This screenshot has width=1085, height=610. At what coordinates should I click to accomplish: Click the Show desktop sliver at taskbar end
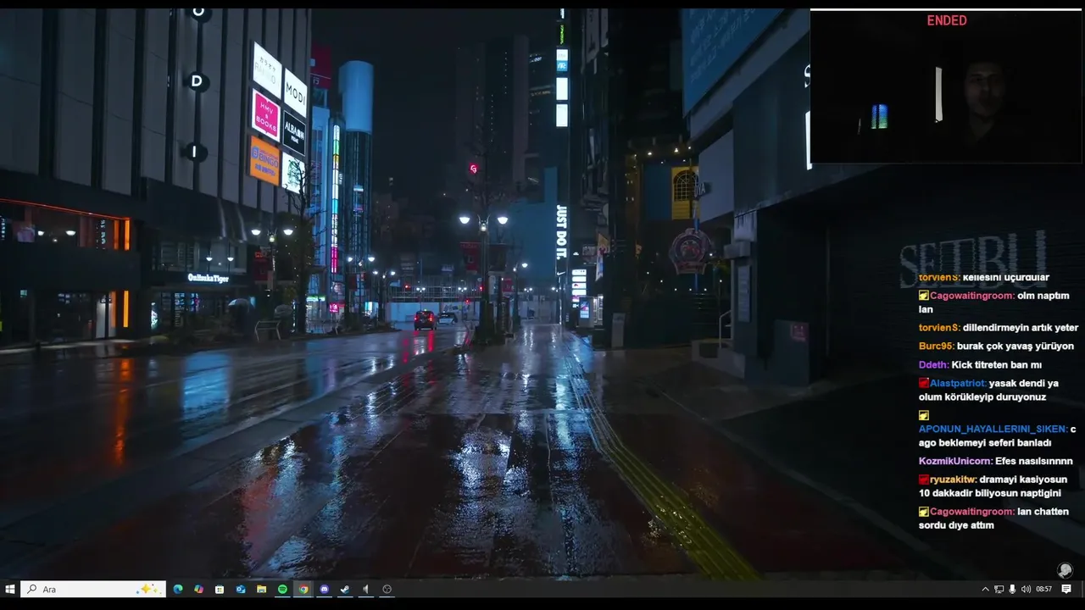[x=1082, y=589]
